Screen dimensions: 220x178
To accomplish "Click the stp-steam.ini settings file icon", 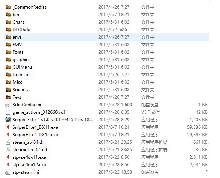I will point(8,172).
